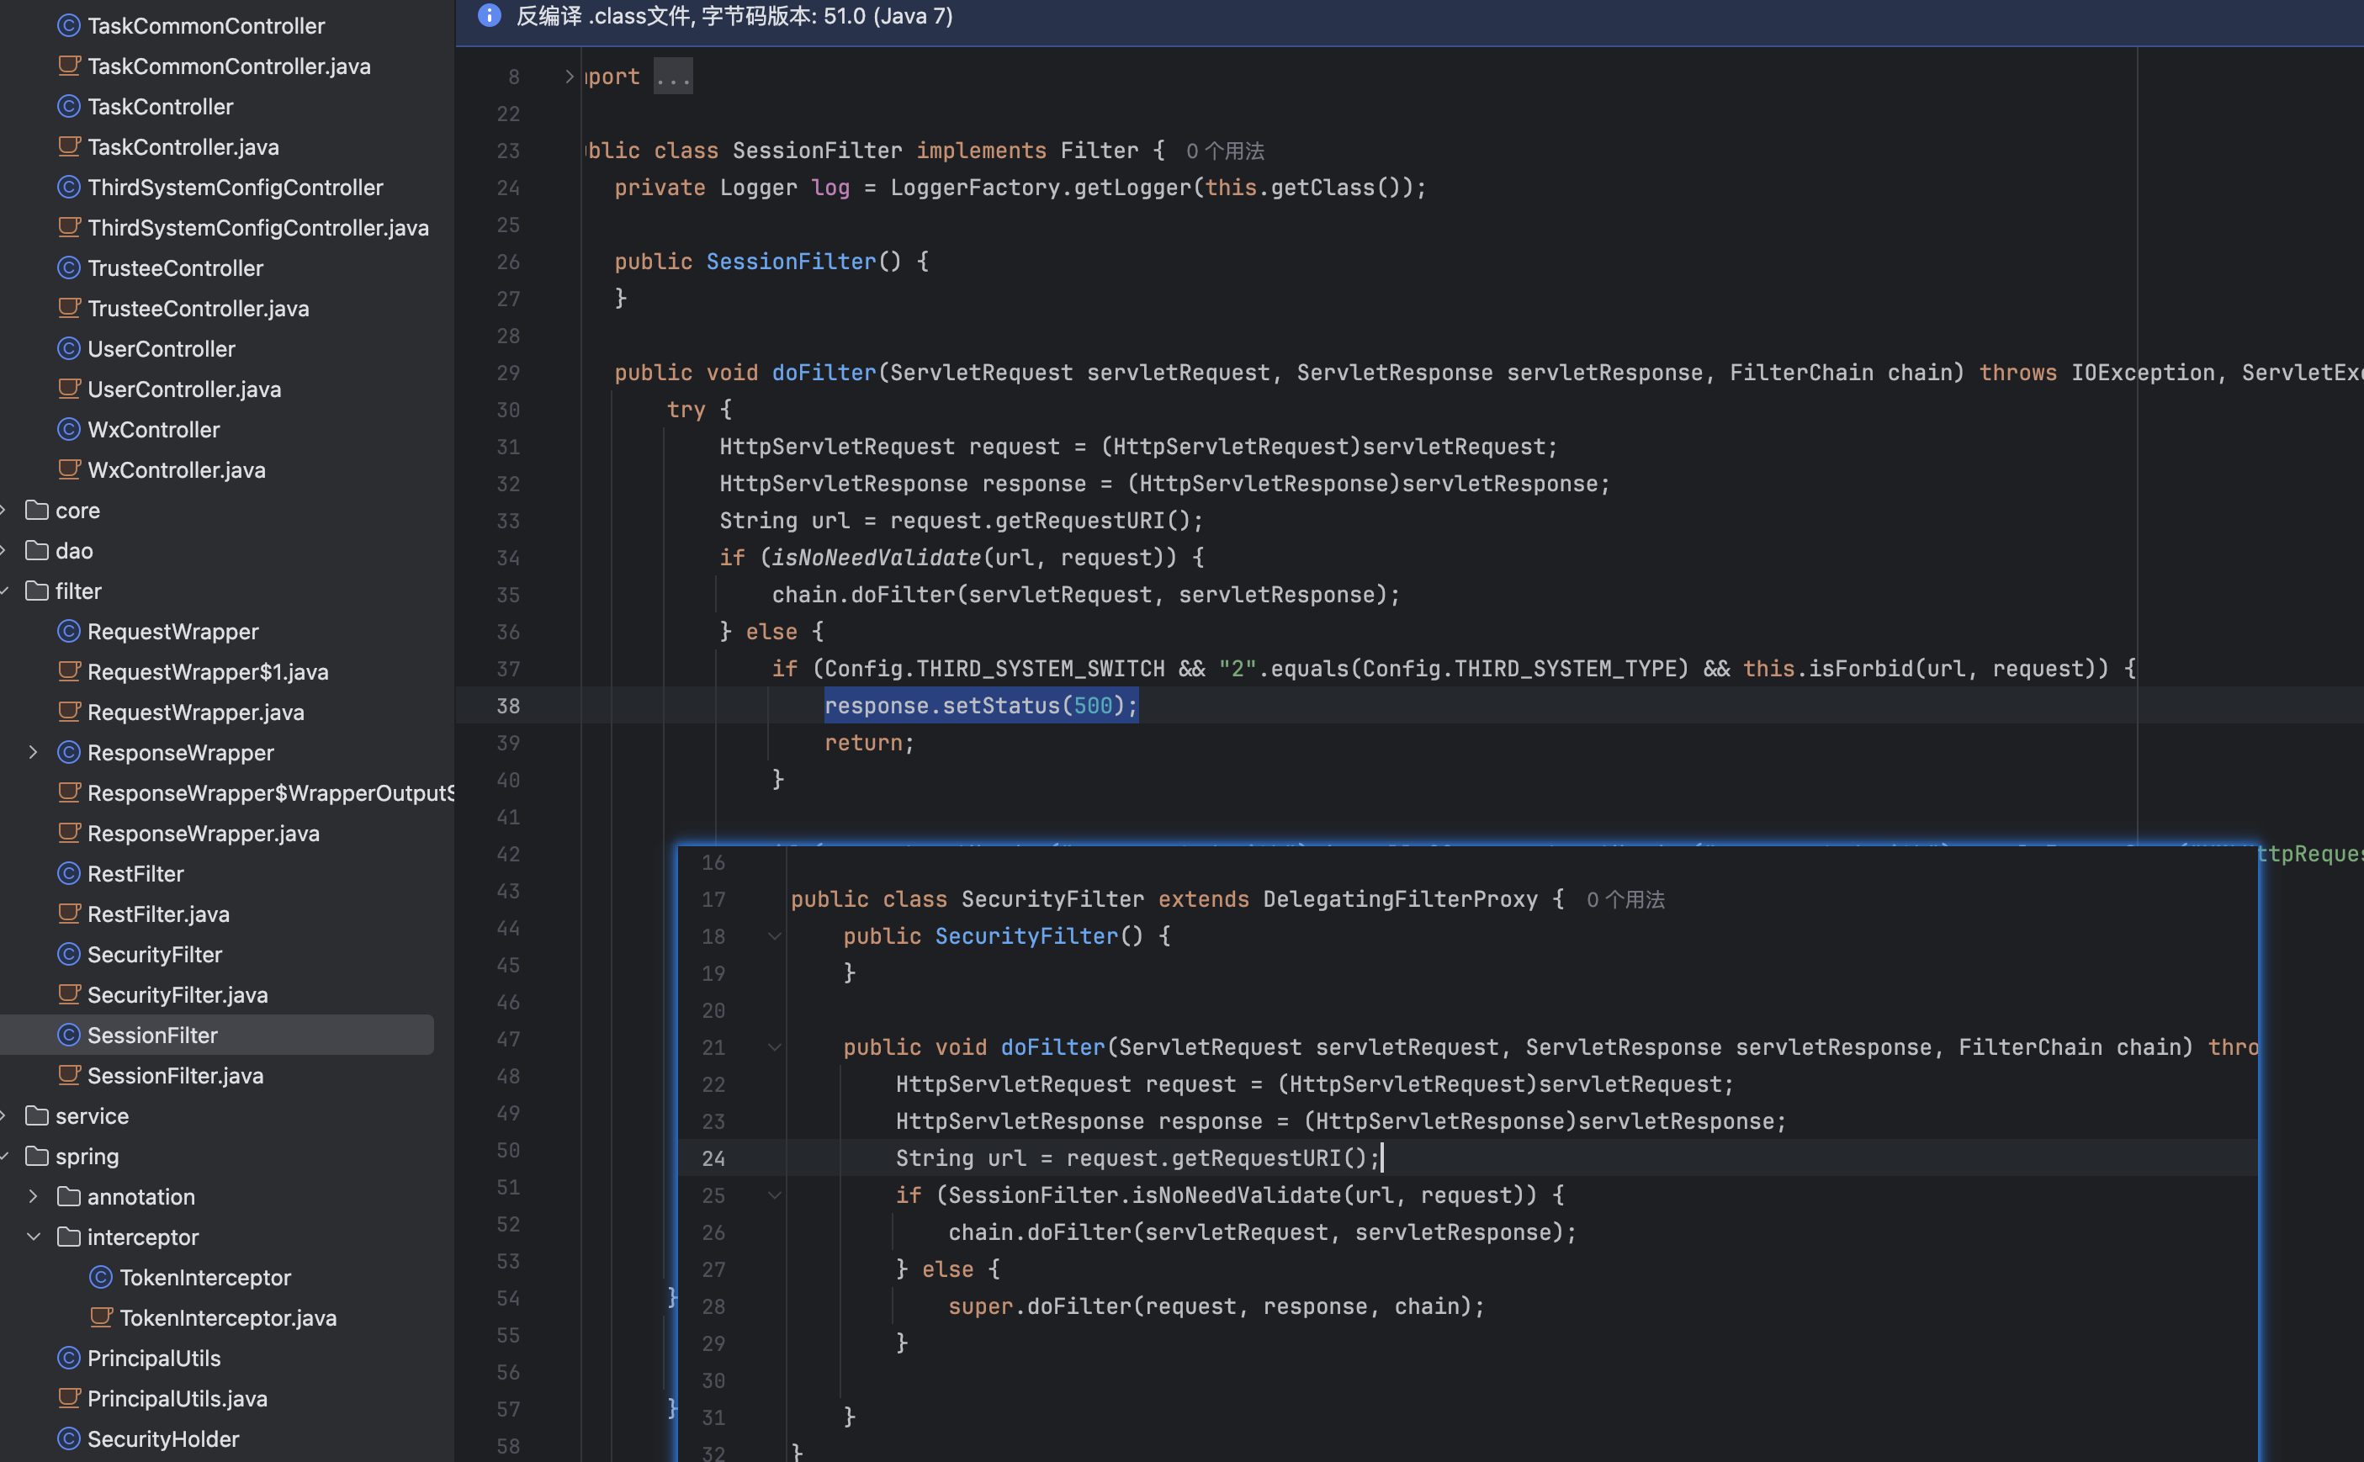Open UserController.java in project tree
Image resolution: width=2364 pixels, height=1462 pixels.
[x=183, y=389]
